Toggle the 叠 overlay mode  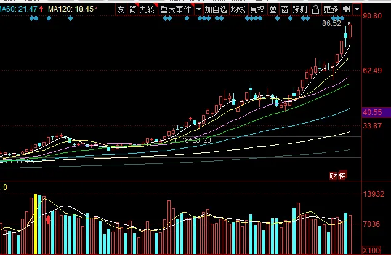click(x=273, y=9)
